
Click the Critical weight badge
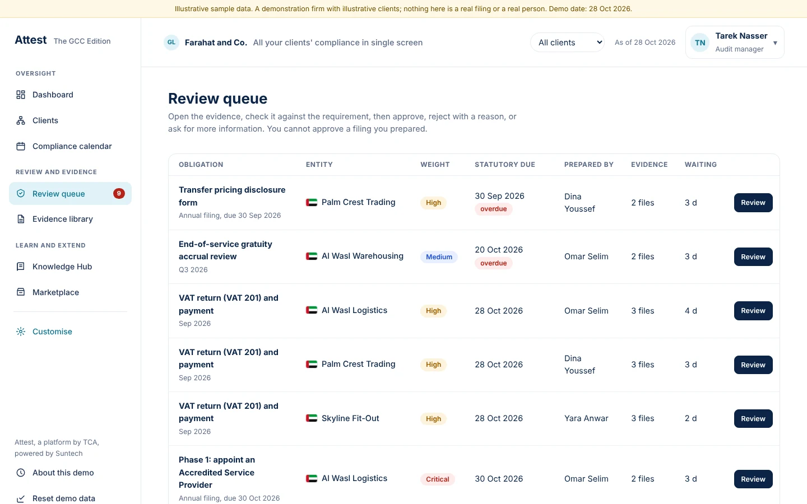(x=438, y=479)
